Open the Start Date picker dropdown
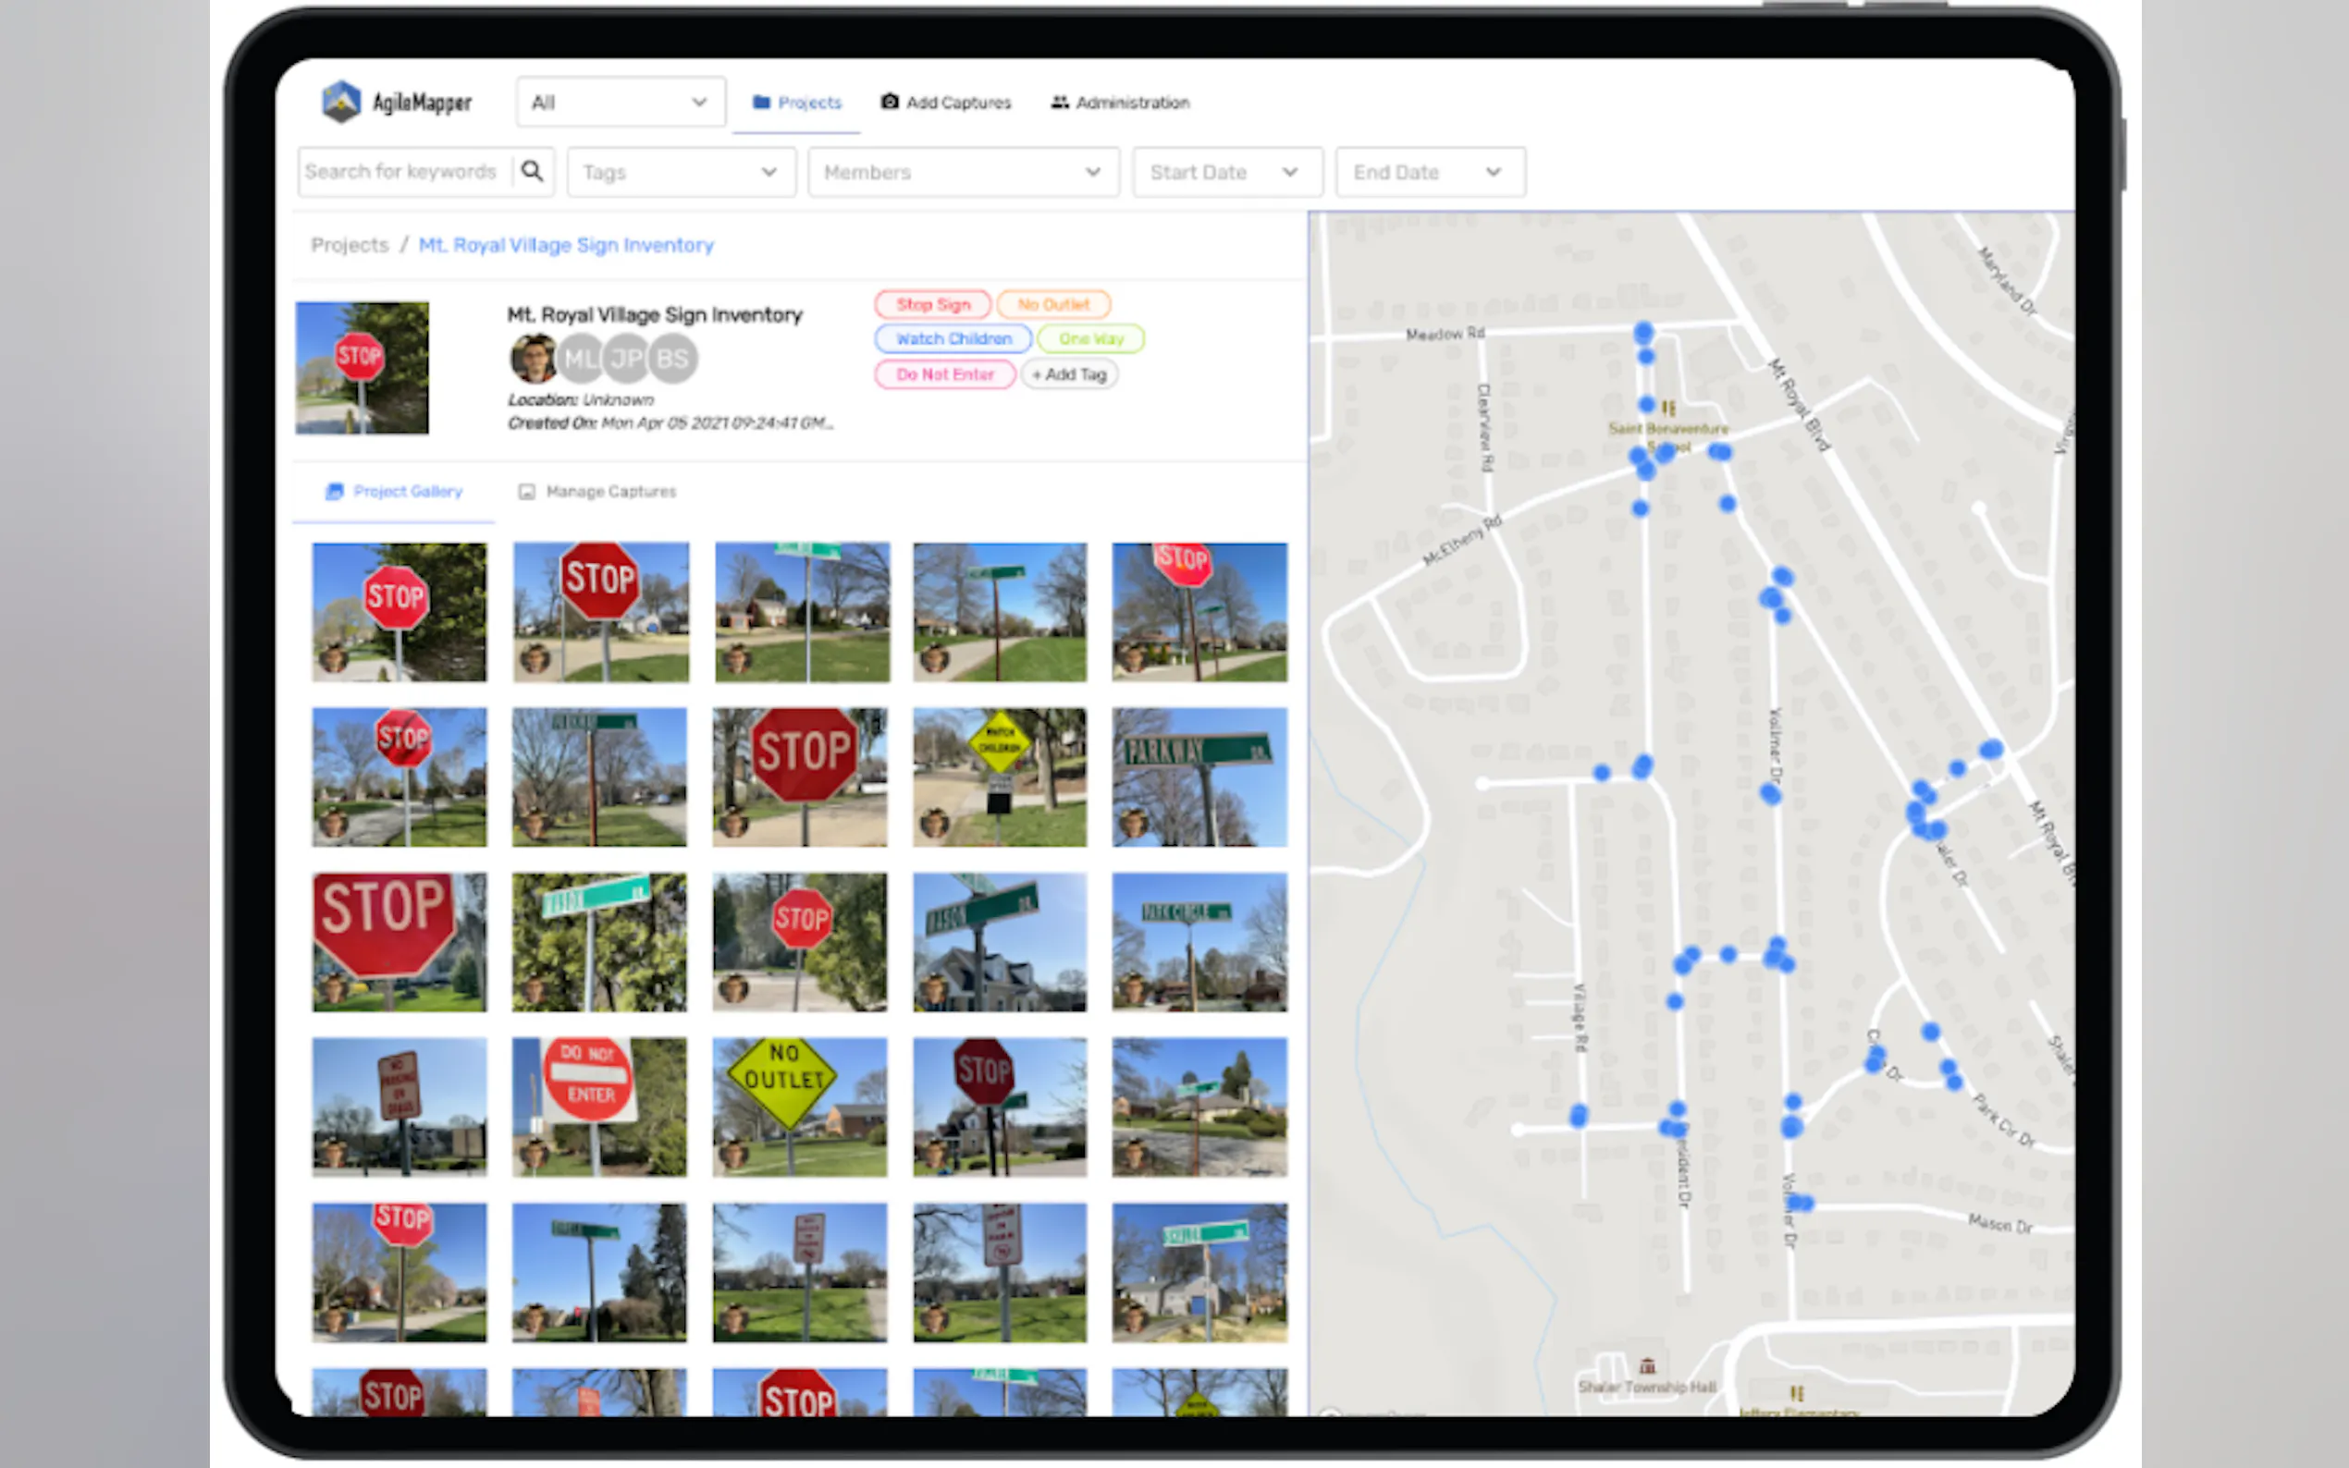This screenshot has height=1468, width=2349. click(x=1225, y=173)
